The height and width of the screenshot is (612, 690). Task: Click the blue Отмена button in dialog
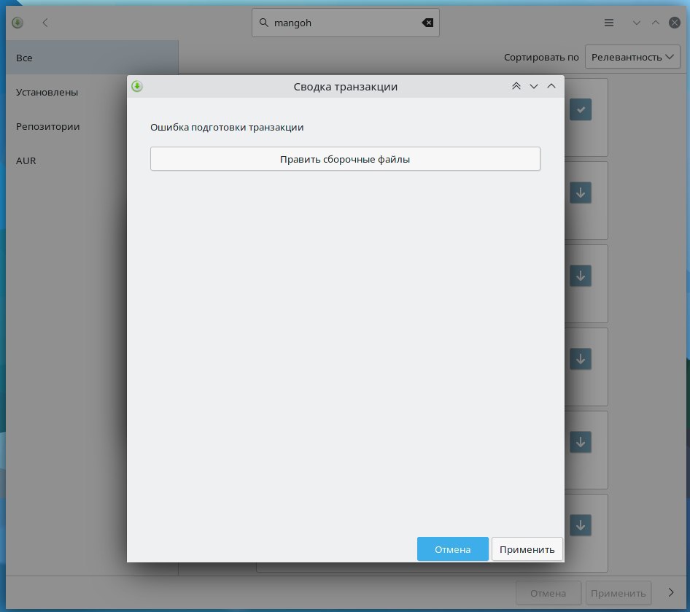click(452, 549)
